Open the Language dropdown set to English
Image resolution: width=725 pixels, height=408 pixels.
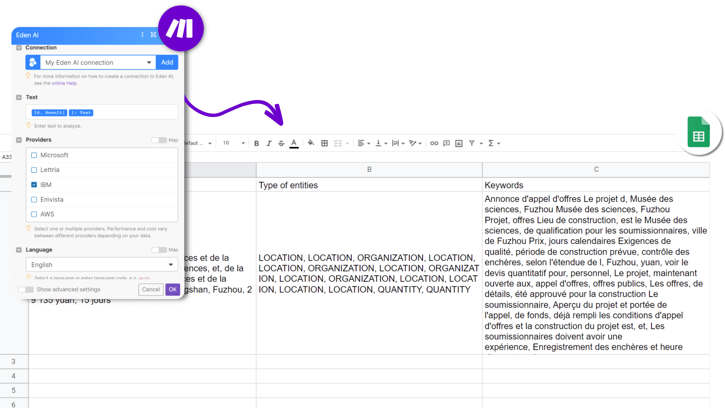point(101,264)
